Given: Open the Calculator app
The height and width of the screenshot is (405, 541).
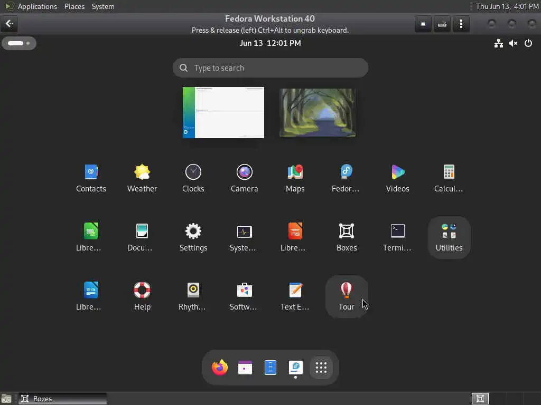Looking at the screenshot, I should coord(449,179).
